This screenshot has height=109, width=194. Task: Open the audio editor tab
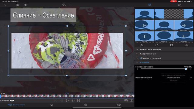coord(85,105)
